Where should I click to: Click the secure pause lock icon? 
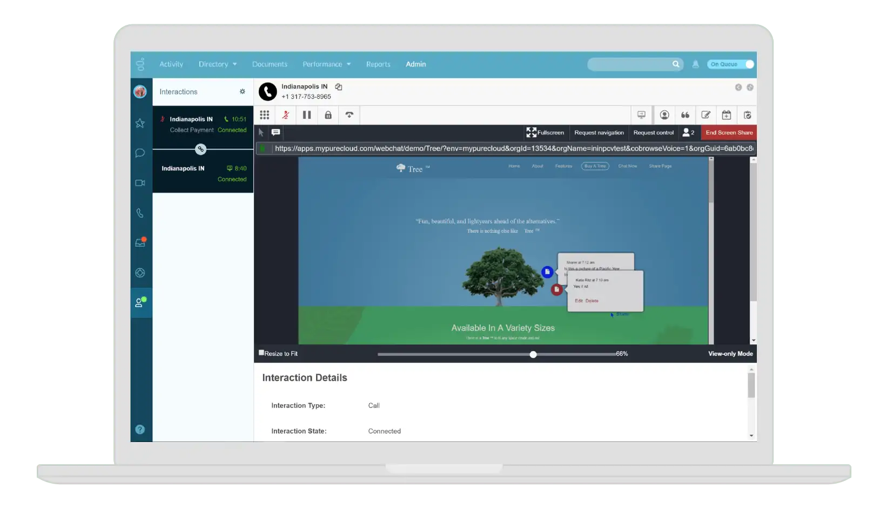328,115
